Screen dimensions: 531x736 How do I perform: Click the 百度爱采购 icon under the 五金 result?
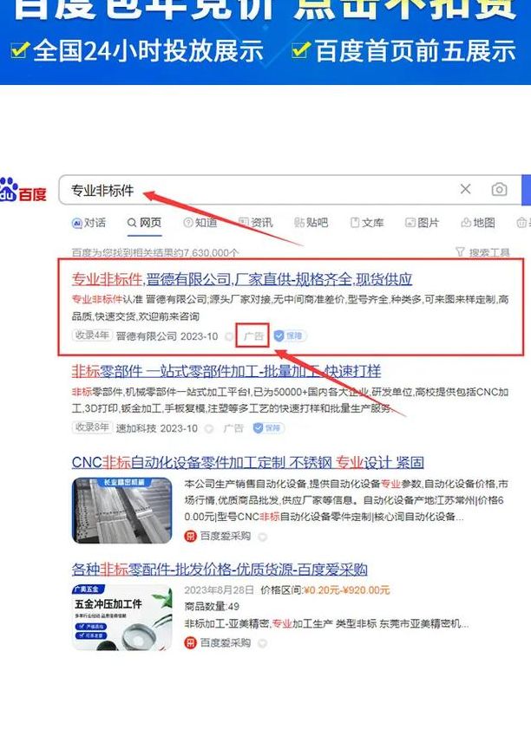pyautogui.click(x=190, y=642)
